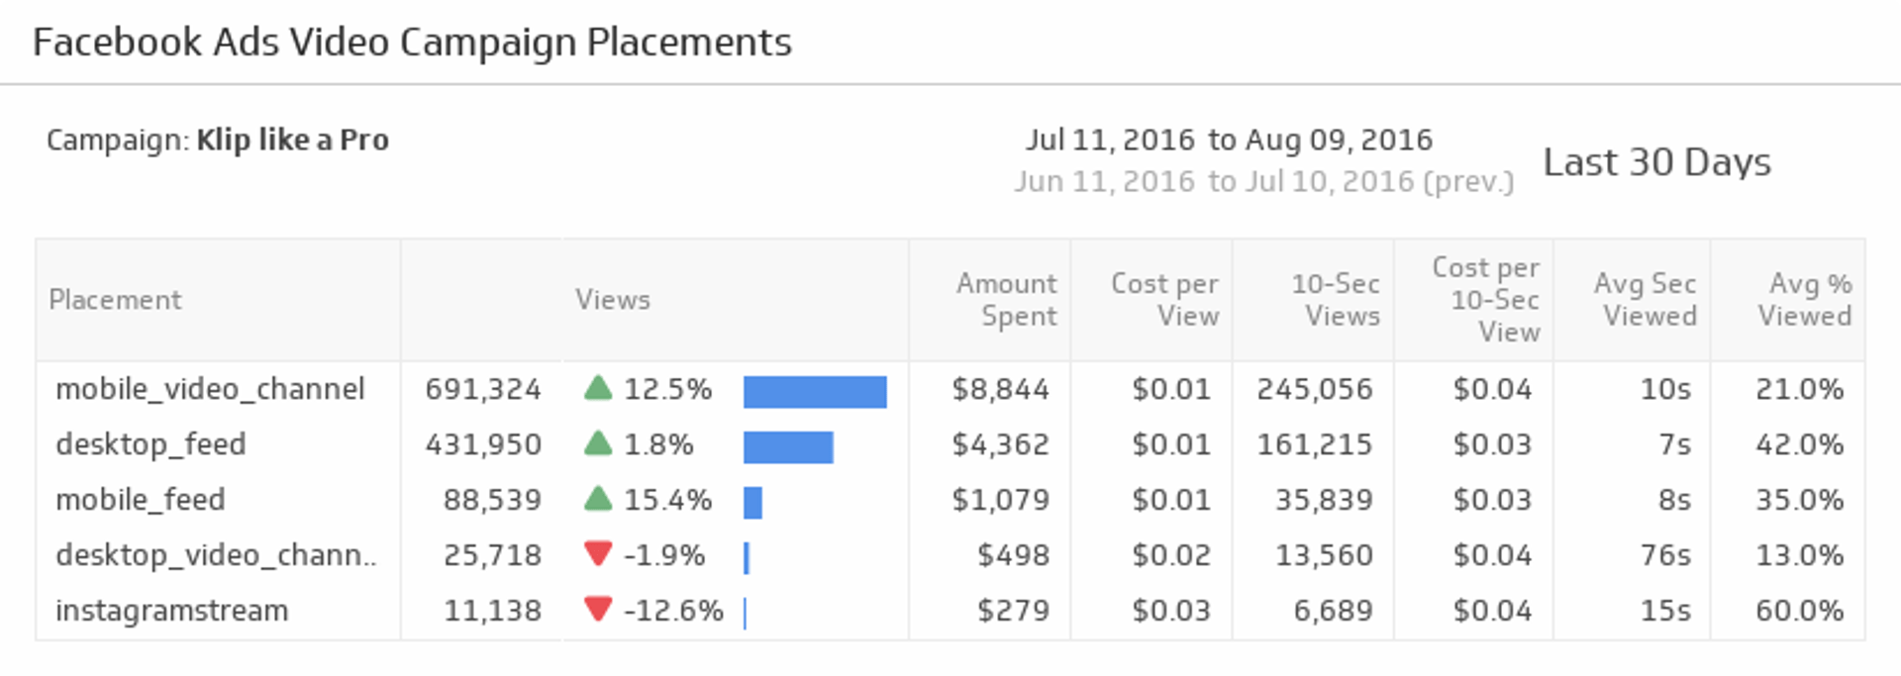The height and width of the screenshot is (676, 1901).
Task: Click the mobile_feed blue bar
Action: [752, 503]
